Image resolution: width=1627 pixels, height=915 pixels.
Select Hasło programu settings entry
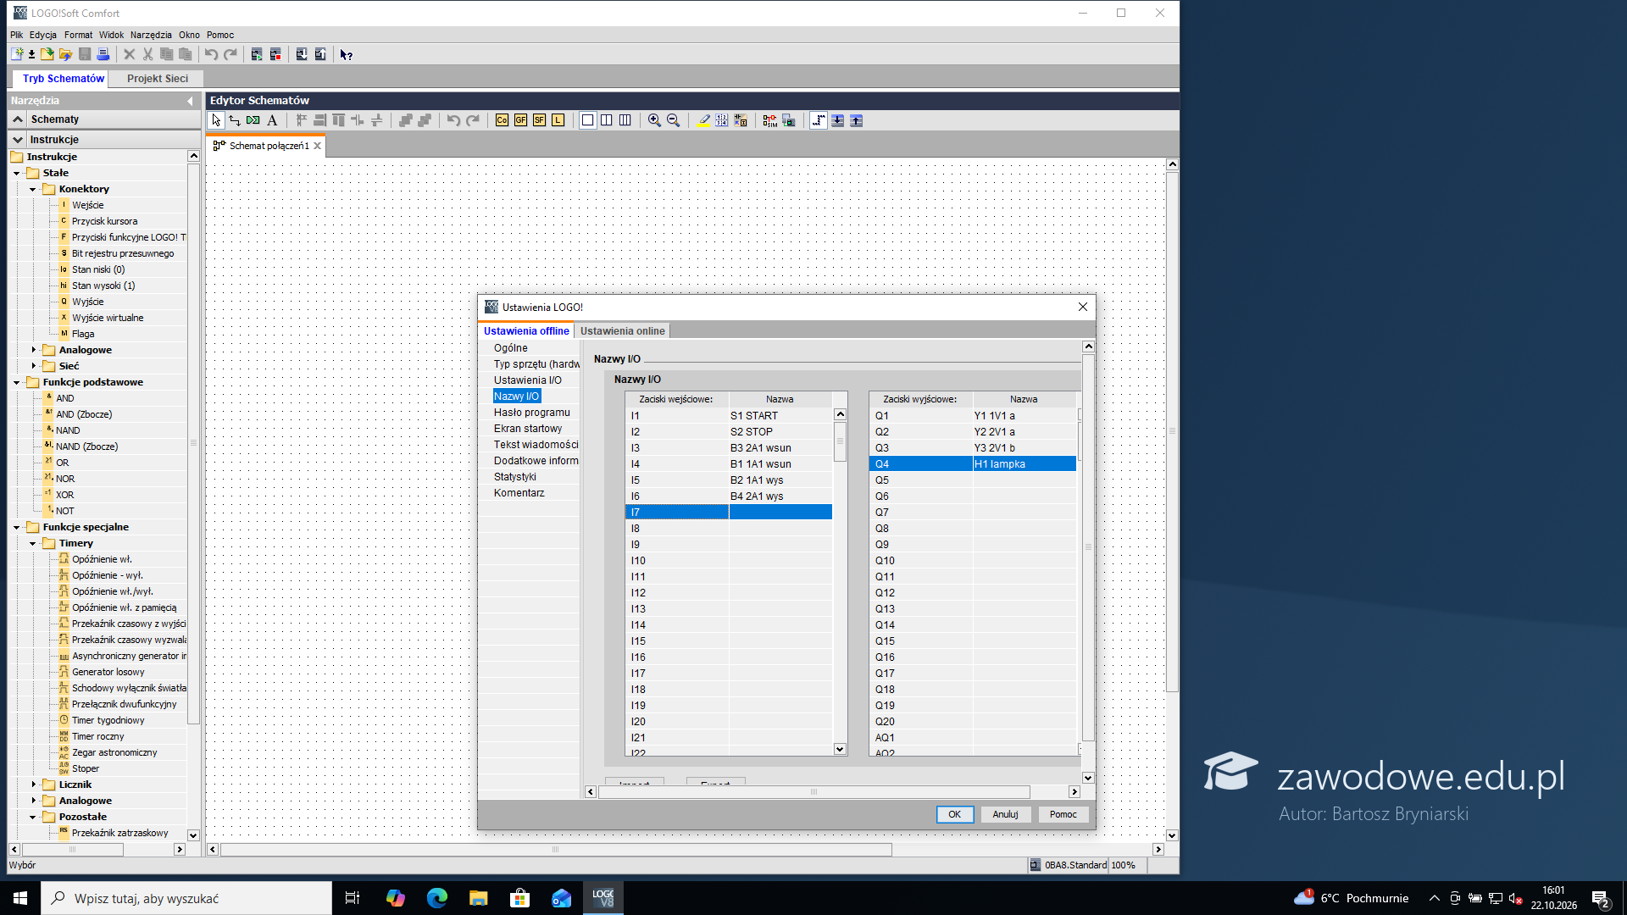[532, 413]
